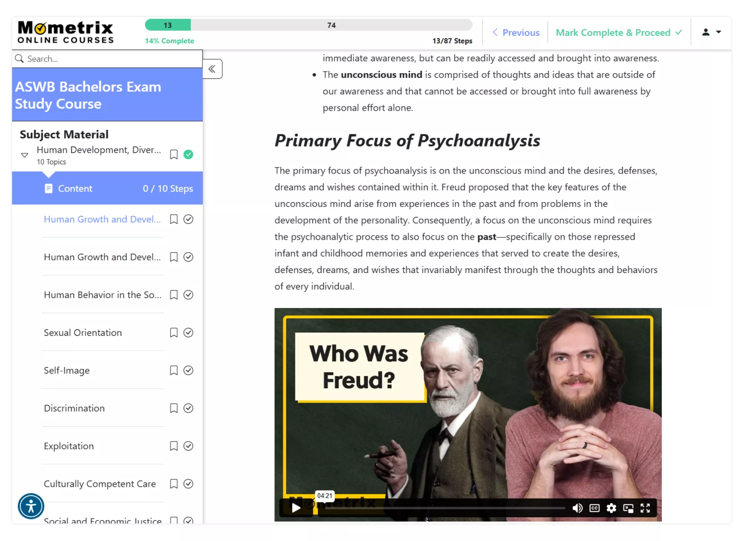Open the user account dropdown
Image resolution: width=743 pixels, height=541 pixels.
coord(711,32)
